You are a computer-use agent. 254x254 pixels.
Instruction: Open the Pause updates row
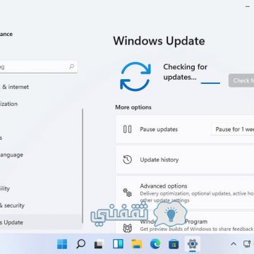[185, 129]
